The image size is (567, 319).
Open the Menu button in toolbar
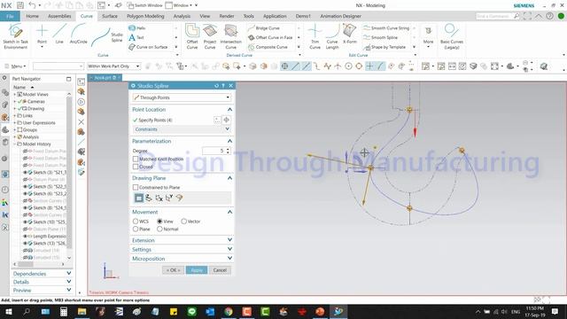click(x=15, y=66)
